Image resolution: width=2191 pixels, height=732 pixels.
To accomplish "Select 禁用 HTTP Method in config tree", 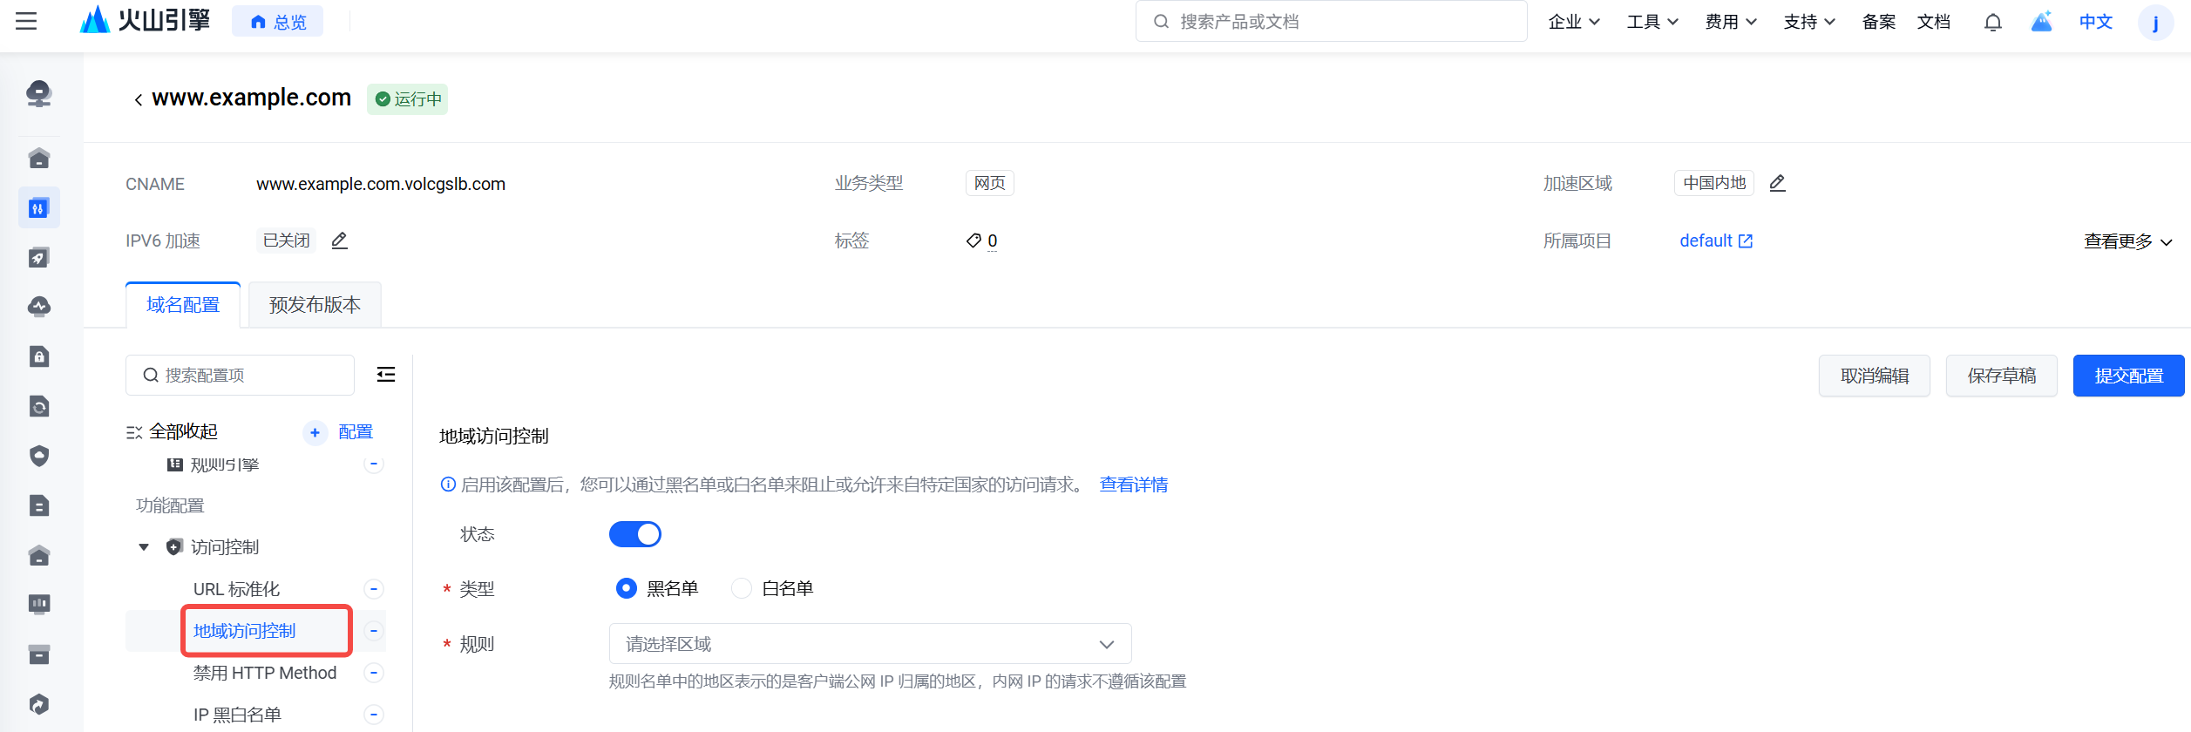I will [265, 673].
